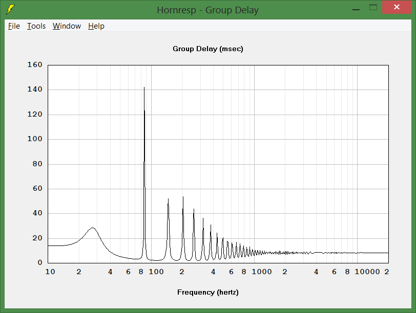Open the File menu

coord(14,26)
